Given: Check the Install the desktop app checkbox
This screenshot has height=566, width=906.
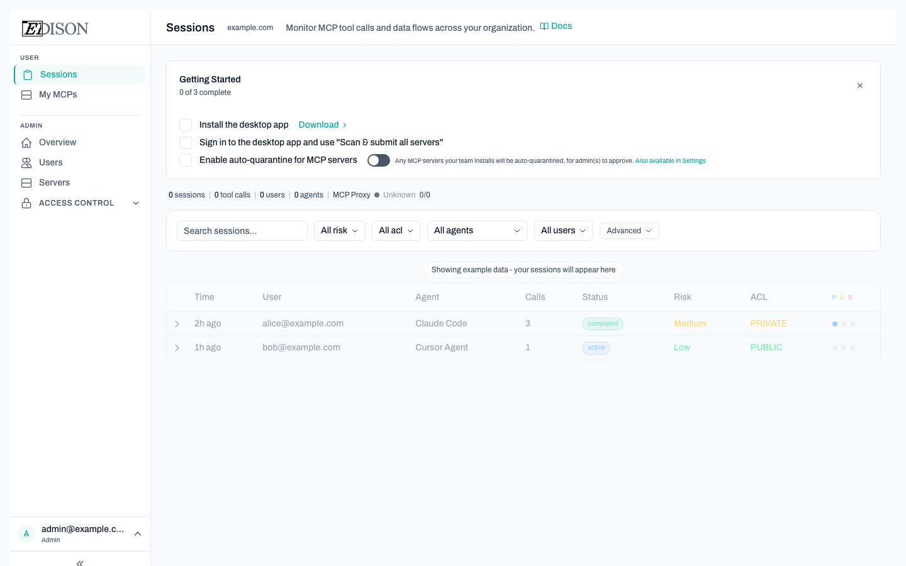Looking at the screenshot, I should pyautogui.click(x=186, y=125).
